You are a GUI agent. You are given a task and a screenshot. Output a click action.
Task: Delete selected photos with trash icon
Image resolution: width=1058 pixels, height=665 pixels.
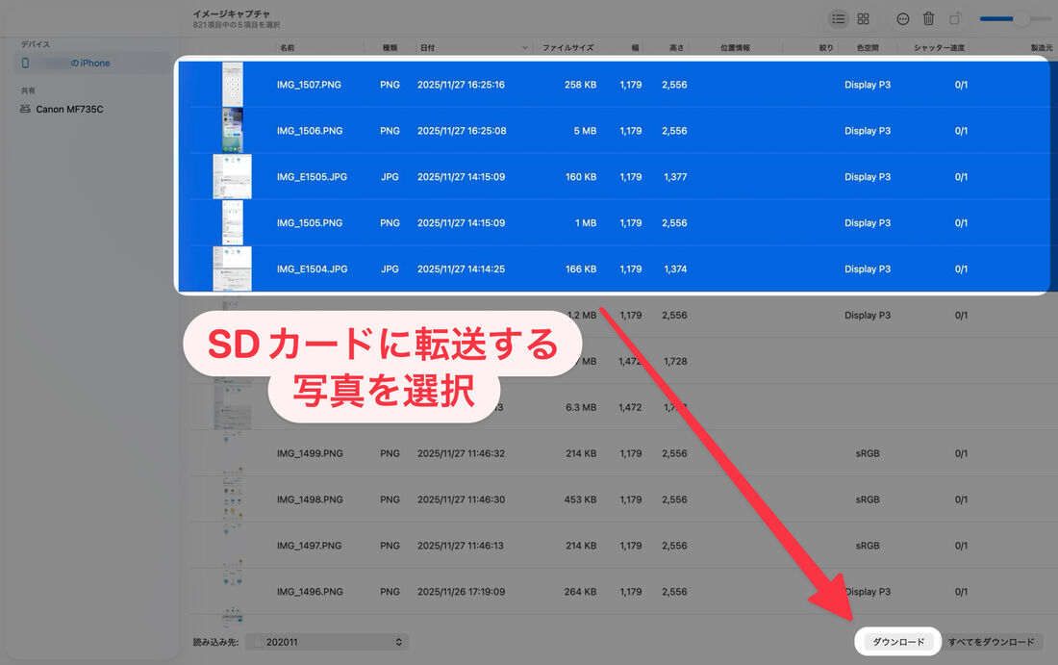(927, 19)
